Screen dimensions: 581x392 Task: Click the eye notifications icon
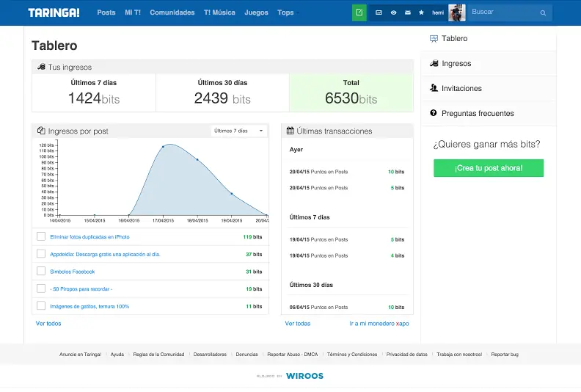point(393,12)
